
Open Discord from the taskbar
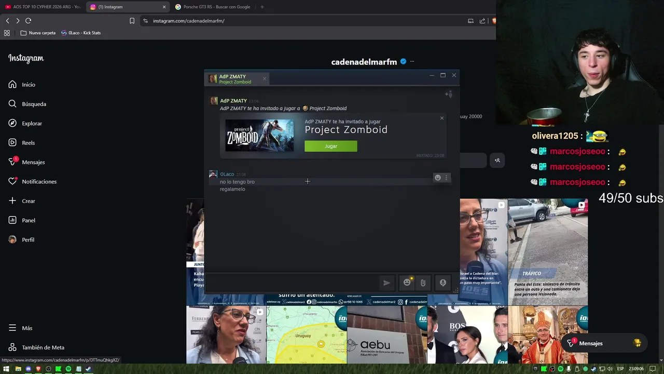[29, 369]
